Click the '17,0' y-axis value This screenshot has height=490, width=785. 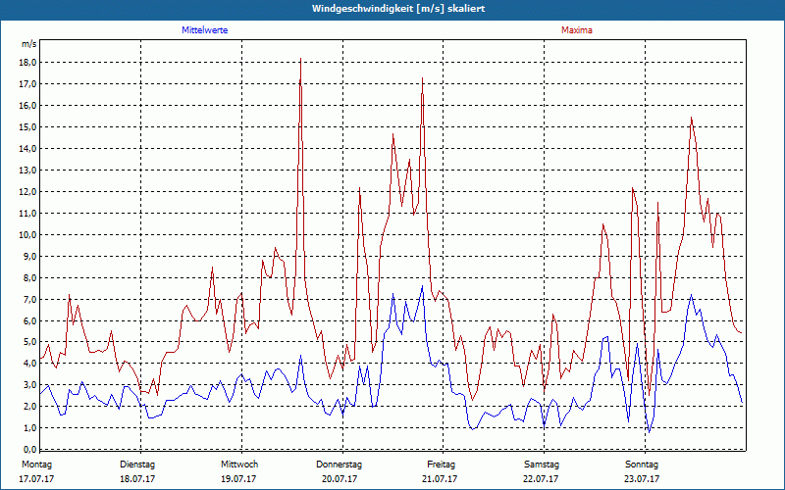pos(27,84)
